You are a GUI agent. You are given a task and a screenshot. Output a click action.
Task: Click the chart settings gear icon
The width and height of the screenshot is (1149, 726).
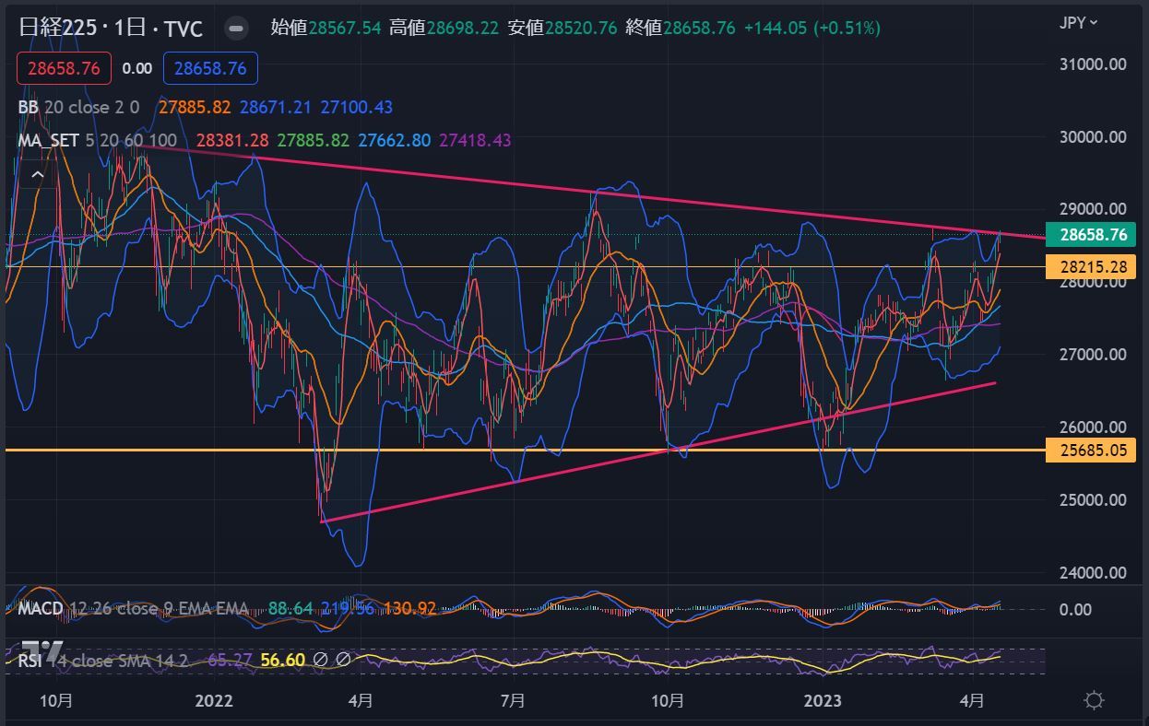(x=1094, y=700)
